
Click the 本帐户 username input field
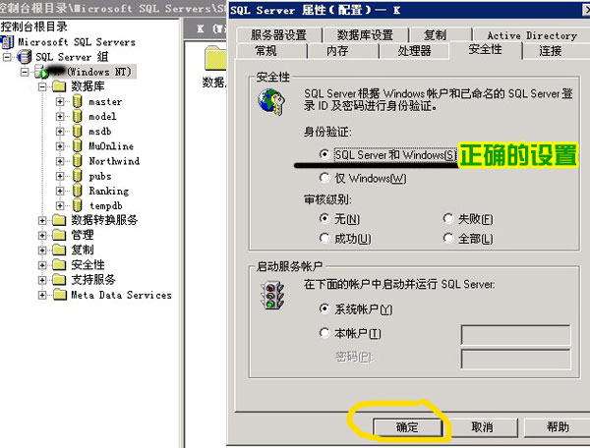pos(515,335)
